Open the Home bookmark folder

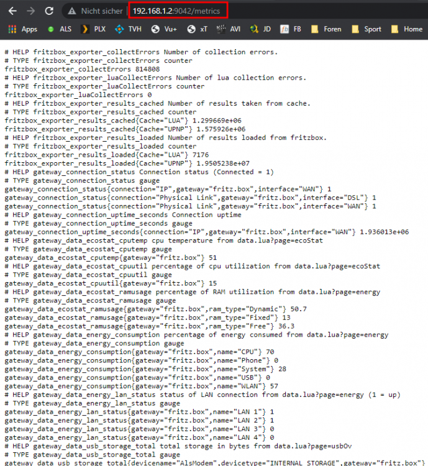pos(407,29)
